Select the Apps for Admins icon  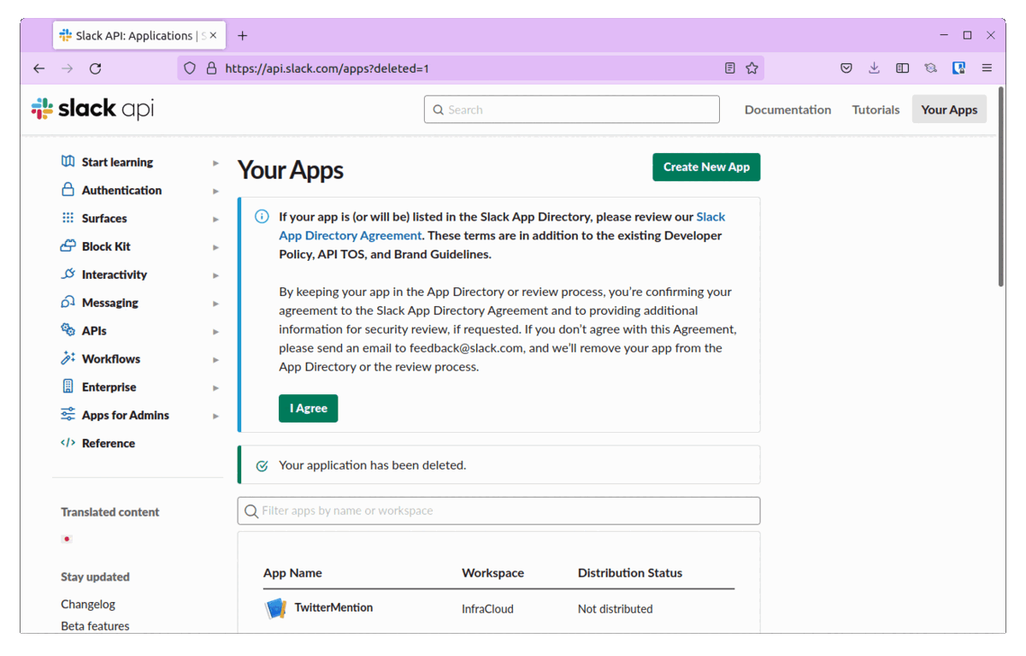pos(68,415)
